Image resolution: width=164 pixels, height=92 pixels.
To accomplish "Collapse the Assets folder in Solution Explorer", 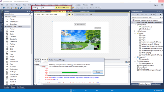I will coord(135,33).
